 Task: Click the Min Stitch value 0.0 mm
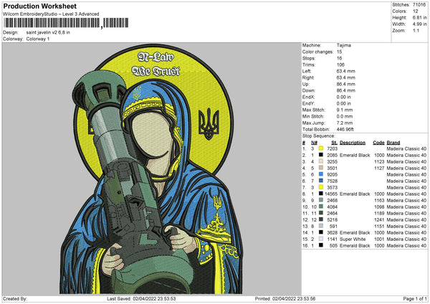tap(345, 116)
